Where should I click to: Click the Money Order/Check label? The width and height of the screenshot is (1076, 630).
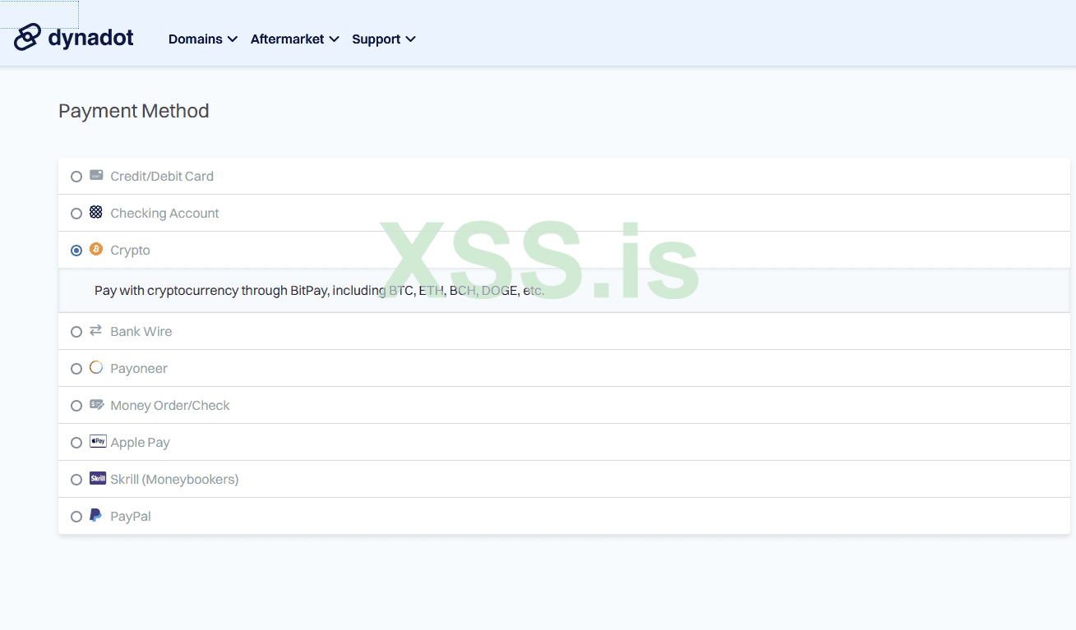coord(170,405)
